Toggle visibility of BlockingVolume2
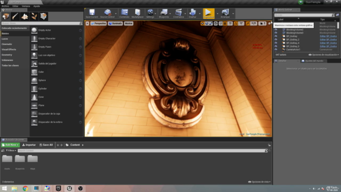 point(276,30)
